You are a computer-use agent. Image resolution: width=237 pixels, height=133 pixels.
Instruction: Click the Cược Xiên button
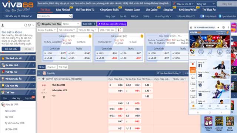click(x=89, y=24)
